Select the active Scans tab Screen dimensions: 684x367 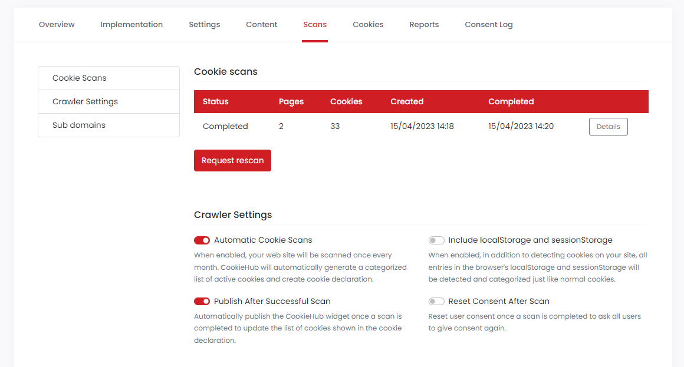(315, 24)
